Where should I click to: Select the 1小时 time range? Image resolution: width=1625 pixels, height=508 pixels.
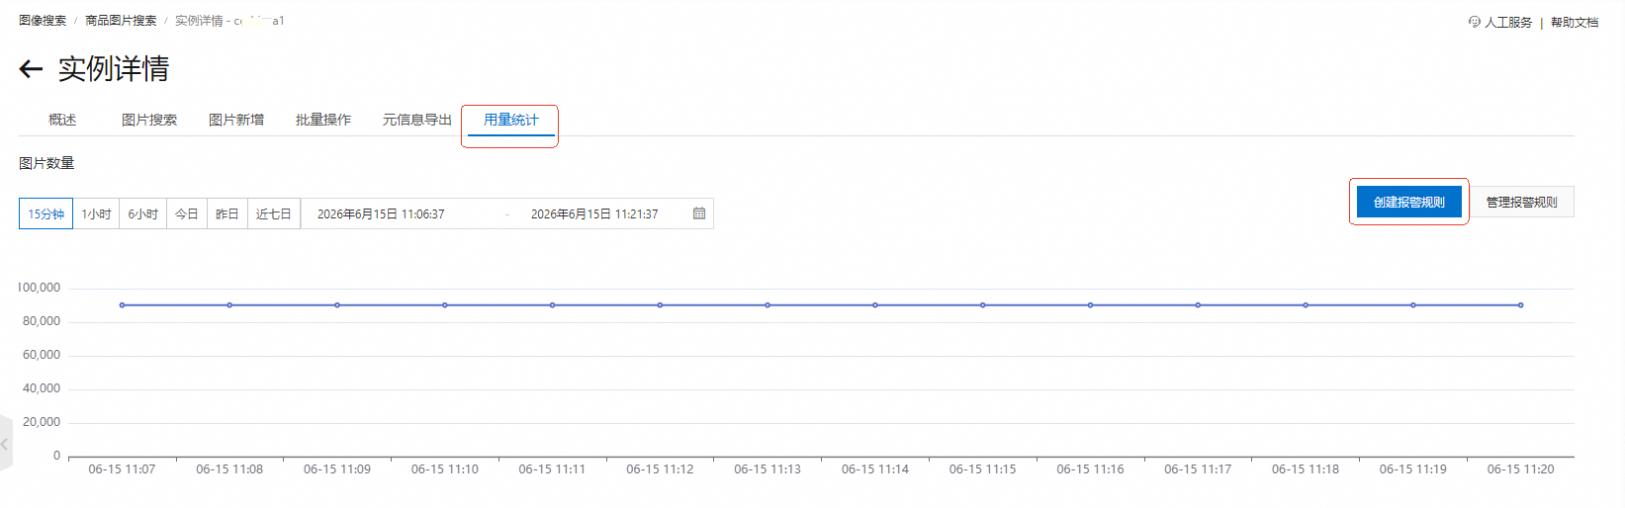[96, 213]
